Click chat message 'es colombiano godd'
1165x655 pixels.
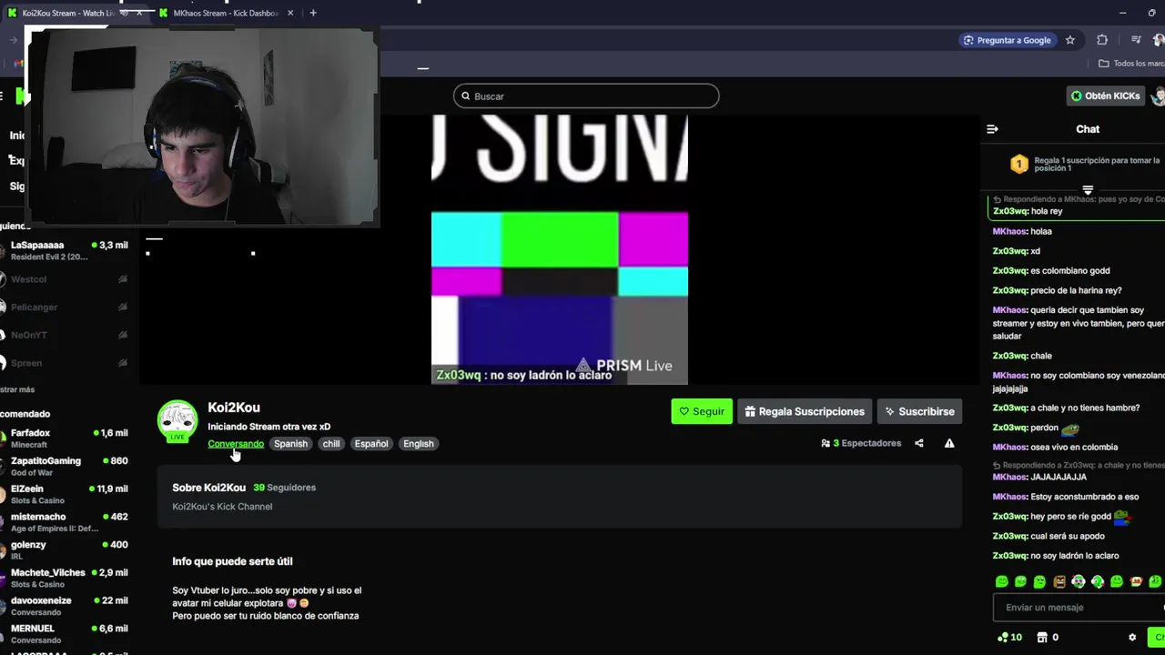tap(1069, 270)
